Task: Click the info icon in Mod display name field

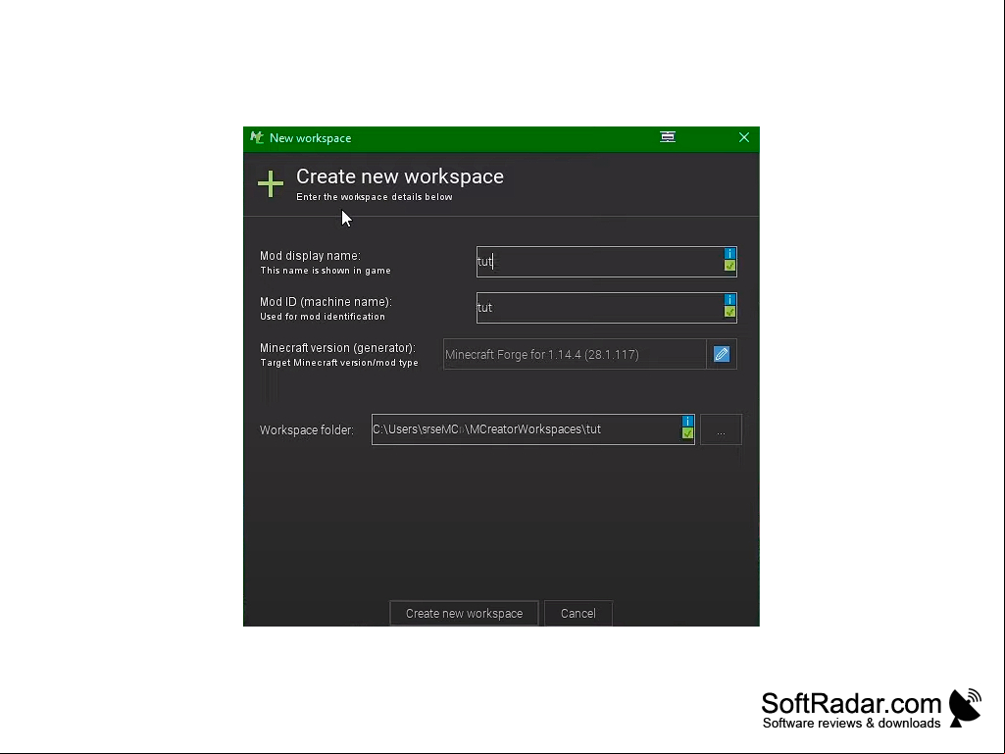Action: (x=729, y=254)
